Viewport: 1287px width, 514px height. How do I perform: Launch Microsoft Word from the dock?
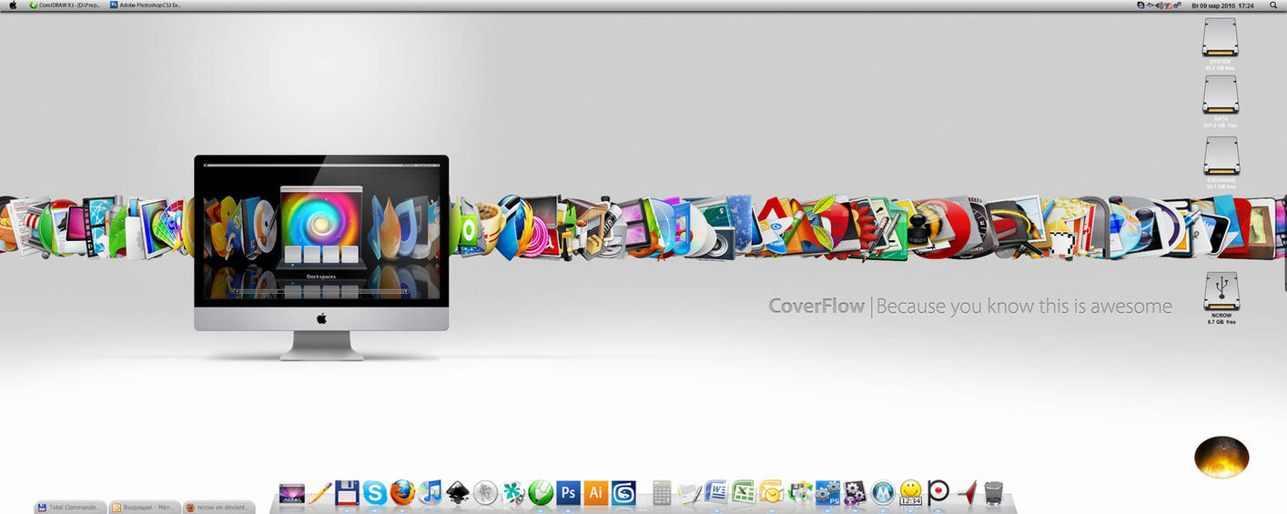tap(716, 493)
